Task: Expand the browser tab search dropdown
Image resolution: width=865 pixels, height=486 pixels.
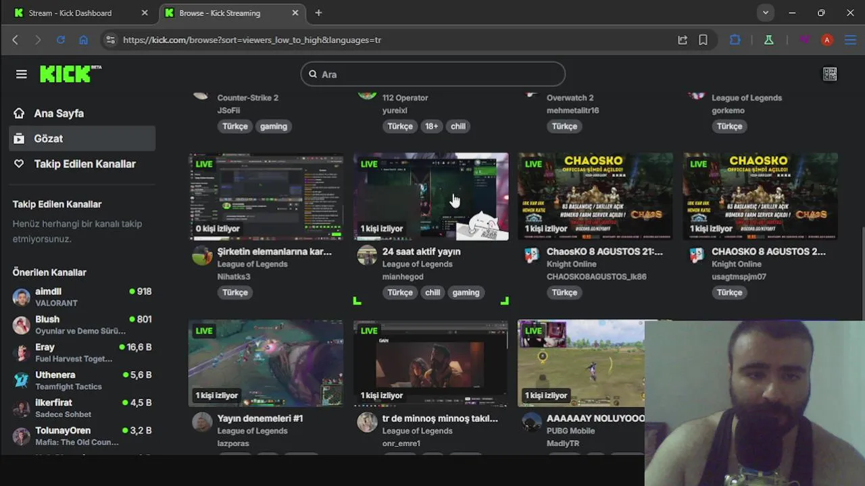Action: tap(765, 13)
